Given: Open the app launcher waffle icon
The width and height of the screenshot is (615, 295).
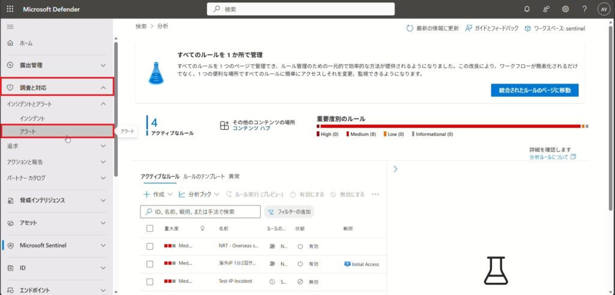Looking at the screenshot, I should pyautogui.click(x=10, y=9).
